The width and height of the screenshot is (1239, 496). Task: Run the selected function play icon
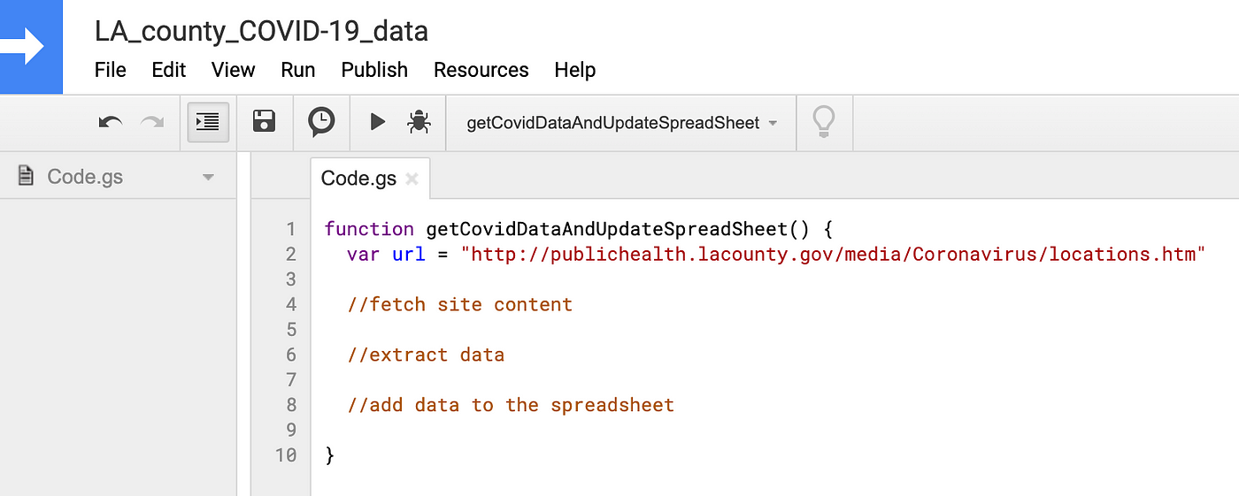(378, 122)
